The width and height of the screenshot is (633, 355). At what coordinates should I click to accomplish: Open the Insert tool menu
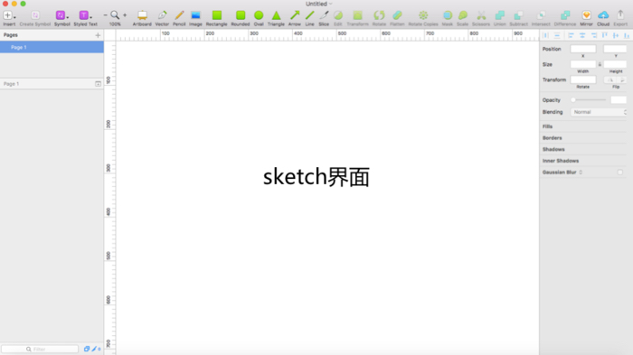(x=9, y=15)
